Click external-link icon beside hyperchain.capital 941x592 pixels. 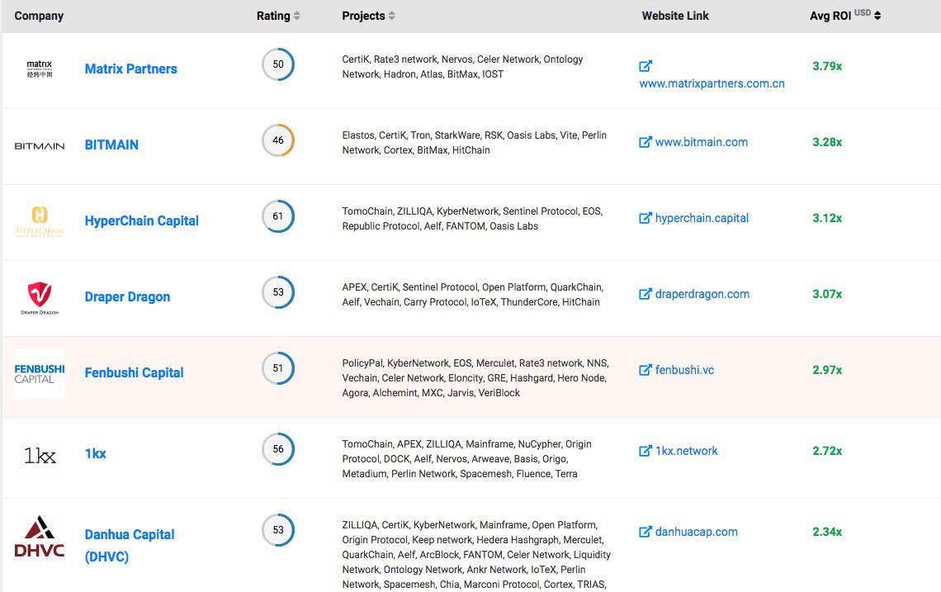click(x=645, y=218)
